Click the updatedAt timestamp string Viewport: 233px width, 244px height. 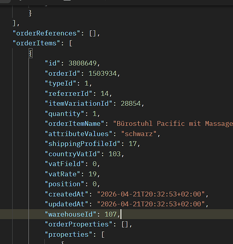point(151,204)
